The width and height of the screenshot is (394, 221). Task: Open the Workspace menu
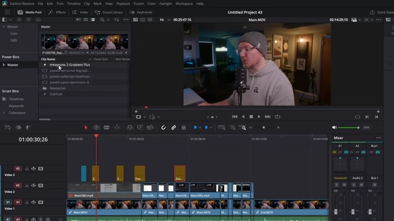tap(184, 4)
